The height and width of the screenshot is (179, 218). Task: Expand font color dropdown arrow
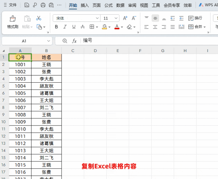[122, 27]
